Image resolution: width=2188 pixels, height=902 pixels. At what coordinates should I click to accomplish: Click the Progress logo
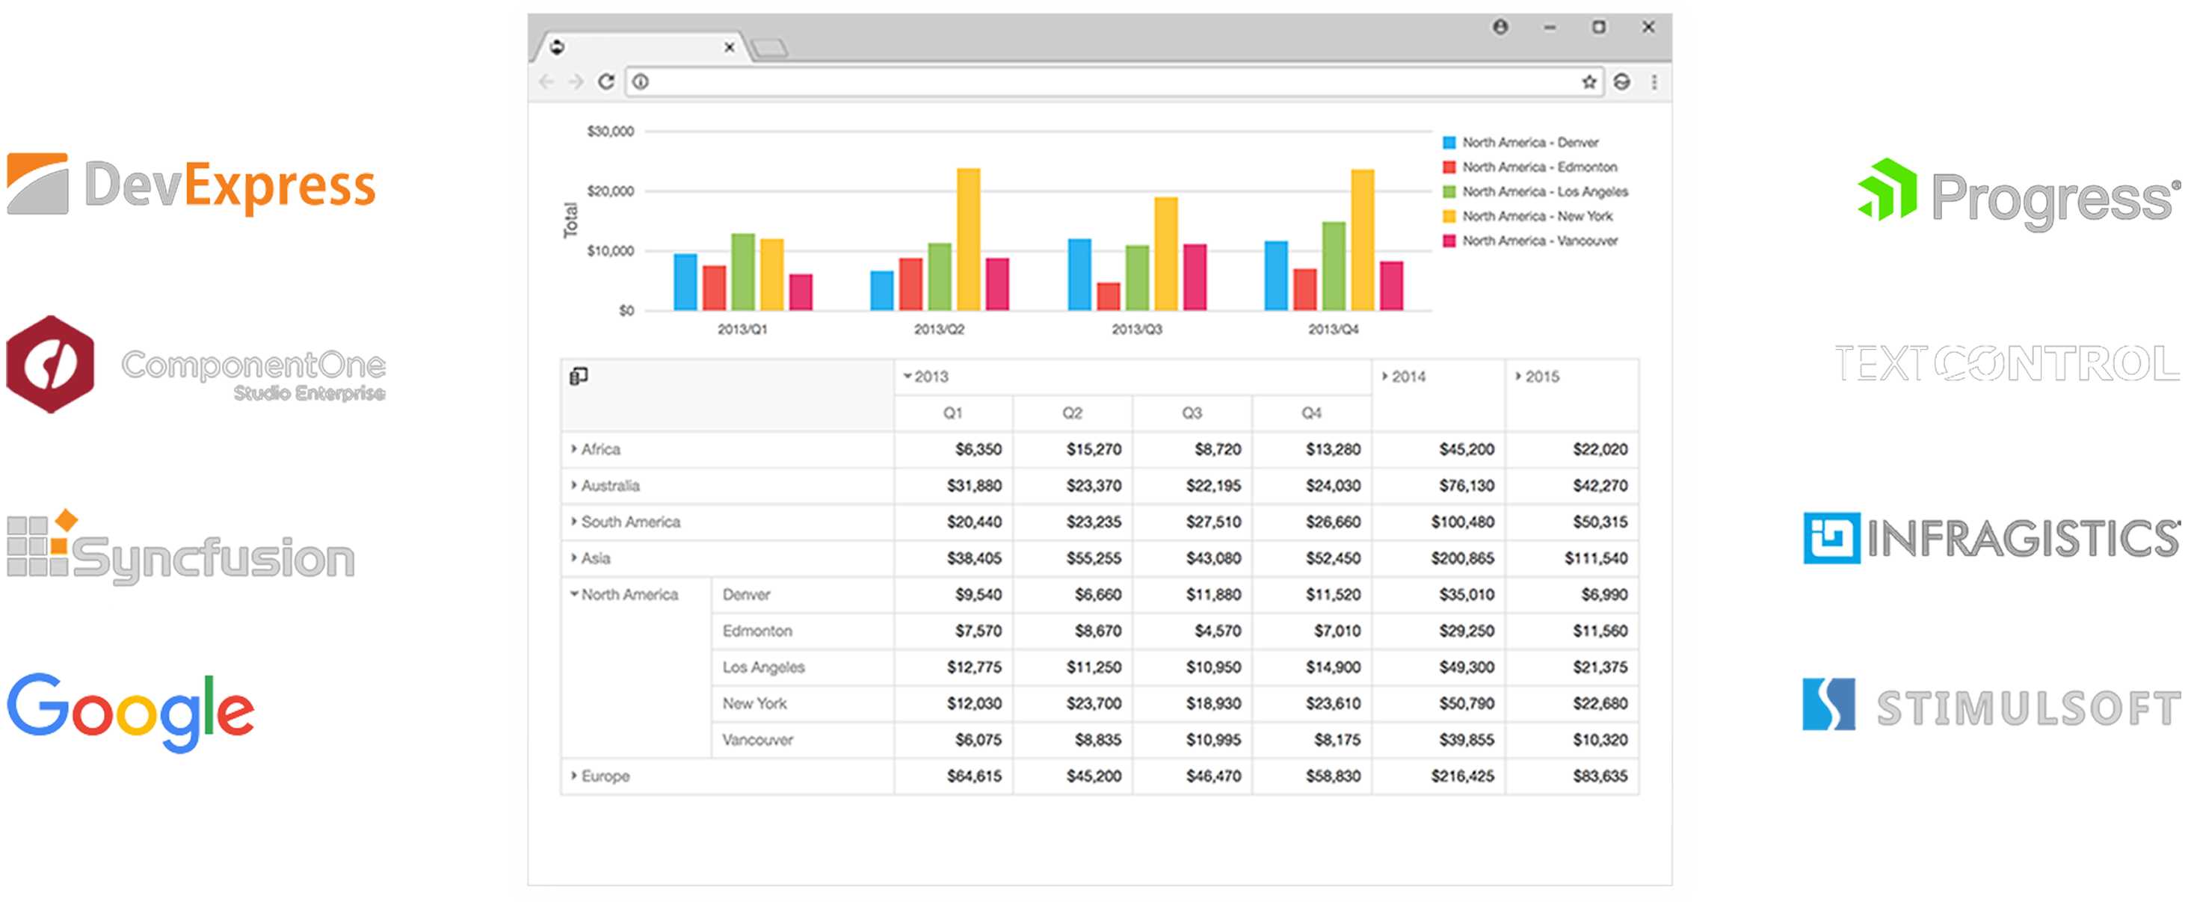2018,194
